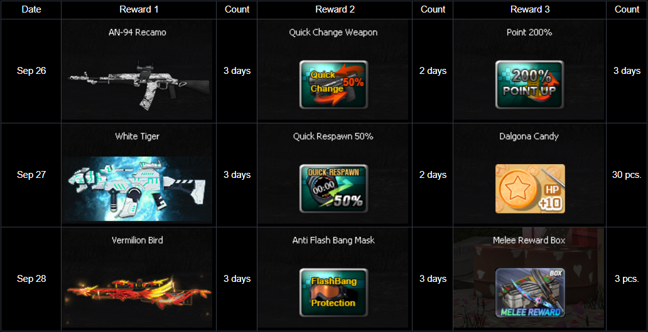
Task: Click the 30 pcs. count cell
Action: [x=627, y=175]
